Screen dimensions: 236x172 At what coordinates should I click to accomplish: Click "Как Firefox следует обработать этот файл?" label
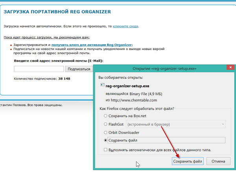pyautogui.click(x=137, y=109)
